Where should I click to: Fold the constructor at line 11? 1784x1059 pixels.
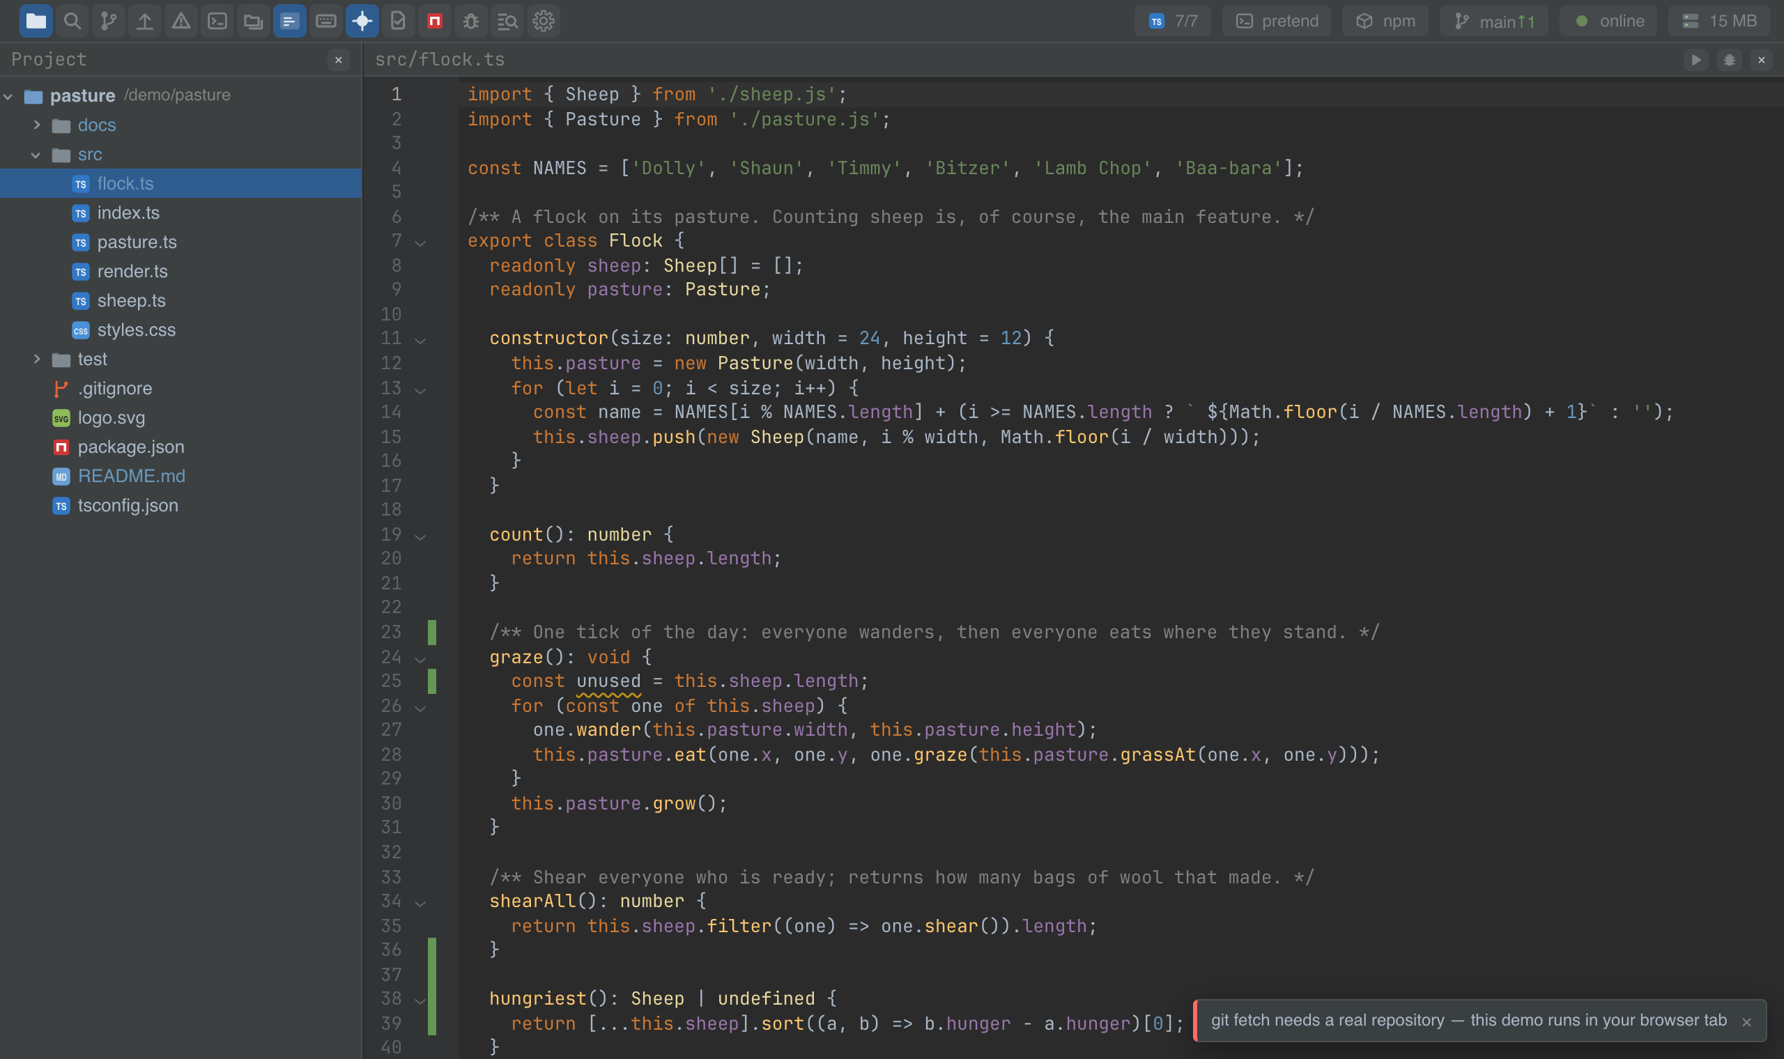point(420,341)
